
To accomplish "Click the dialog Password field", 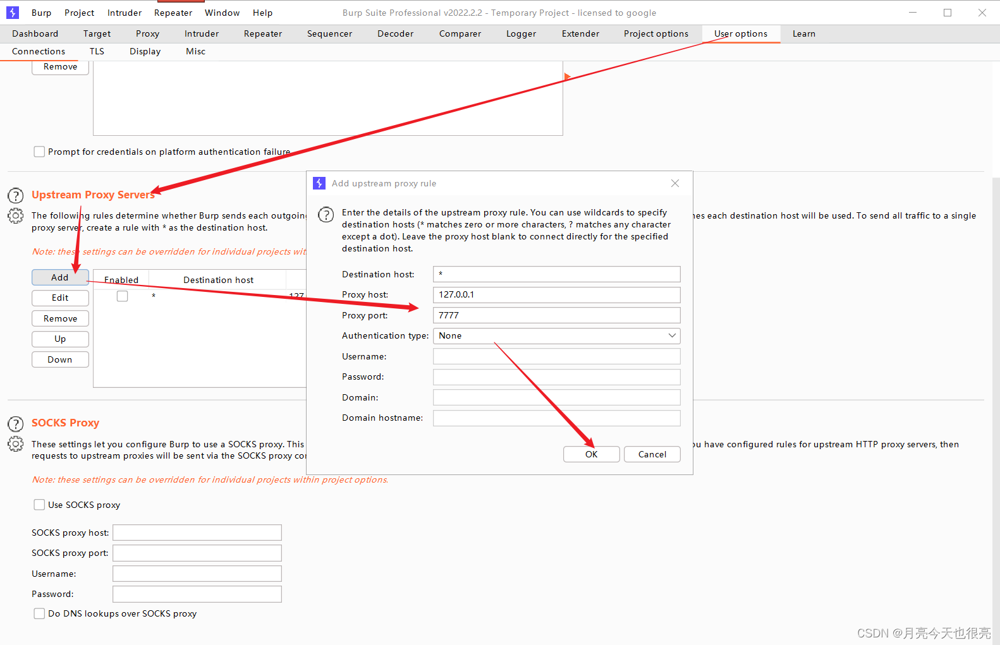I will tap(556, 377).
